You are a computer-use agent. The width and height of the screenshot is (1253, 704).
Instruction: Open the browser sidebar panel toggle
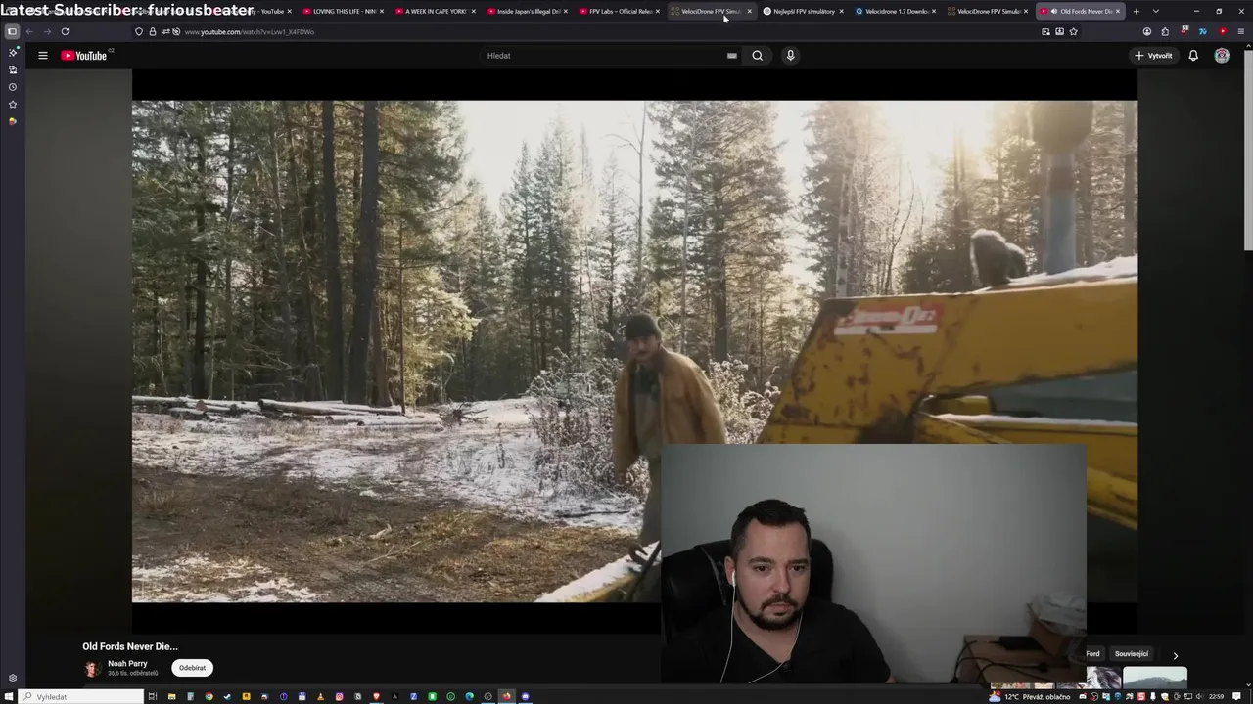click(12, 31)
